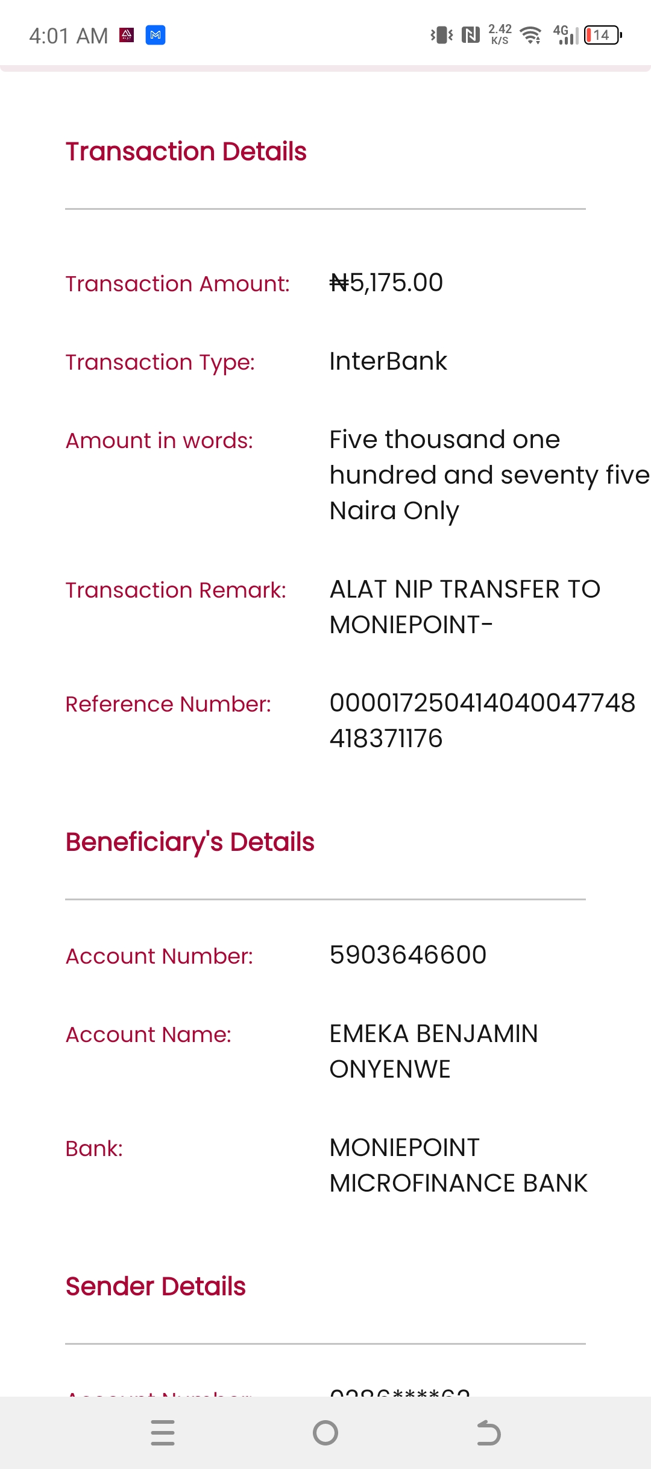The image size is (651, 1469).
Task: Tap the ₦5,175.00 transaction amount
Action: (x=386, y=283)
